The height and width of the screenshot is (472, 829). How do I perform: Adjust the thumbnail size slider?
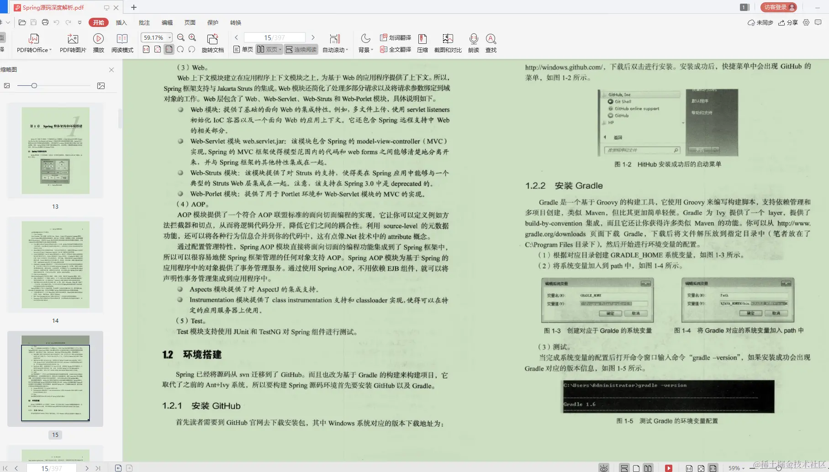34,85
